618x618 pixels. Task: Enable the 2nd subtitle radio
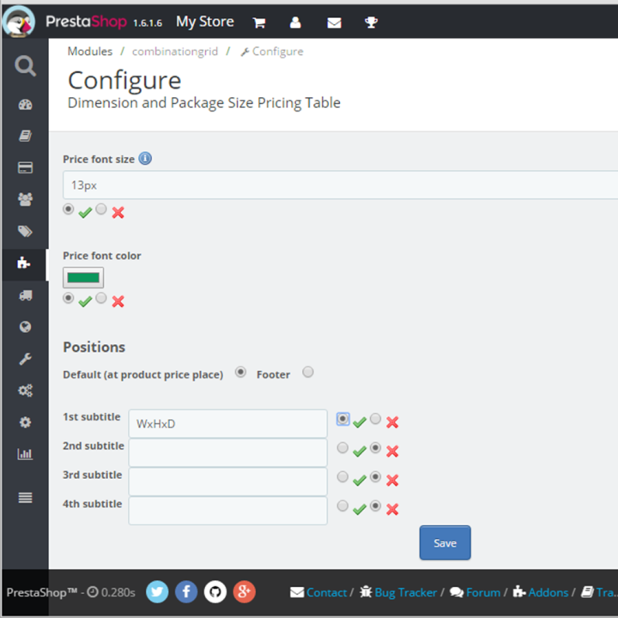point(342,448)
